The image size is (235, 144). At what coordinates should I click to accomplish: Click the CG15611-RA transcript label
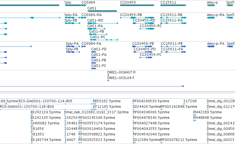coord(171,20)
